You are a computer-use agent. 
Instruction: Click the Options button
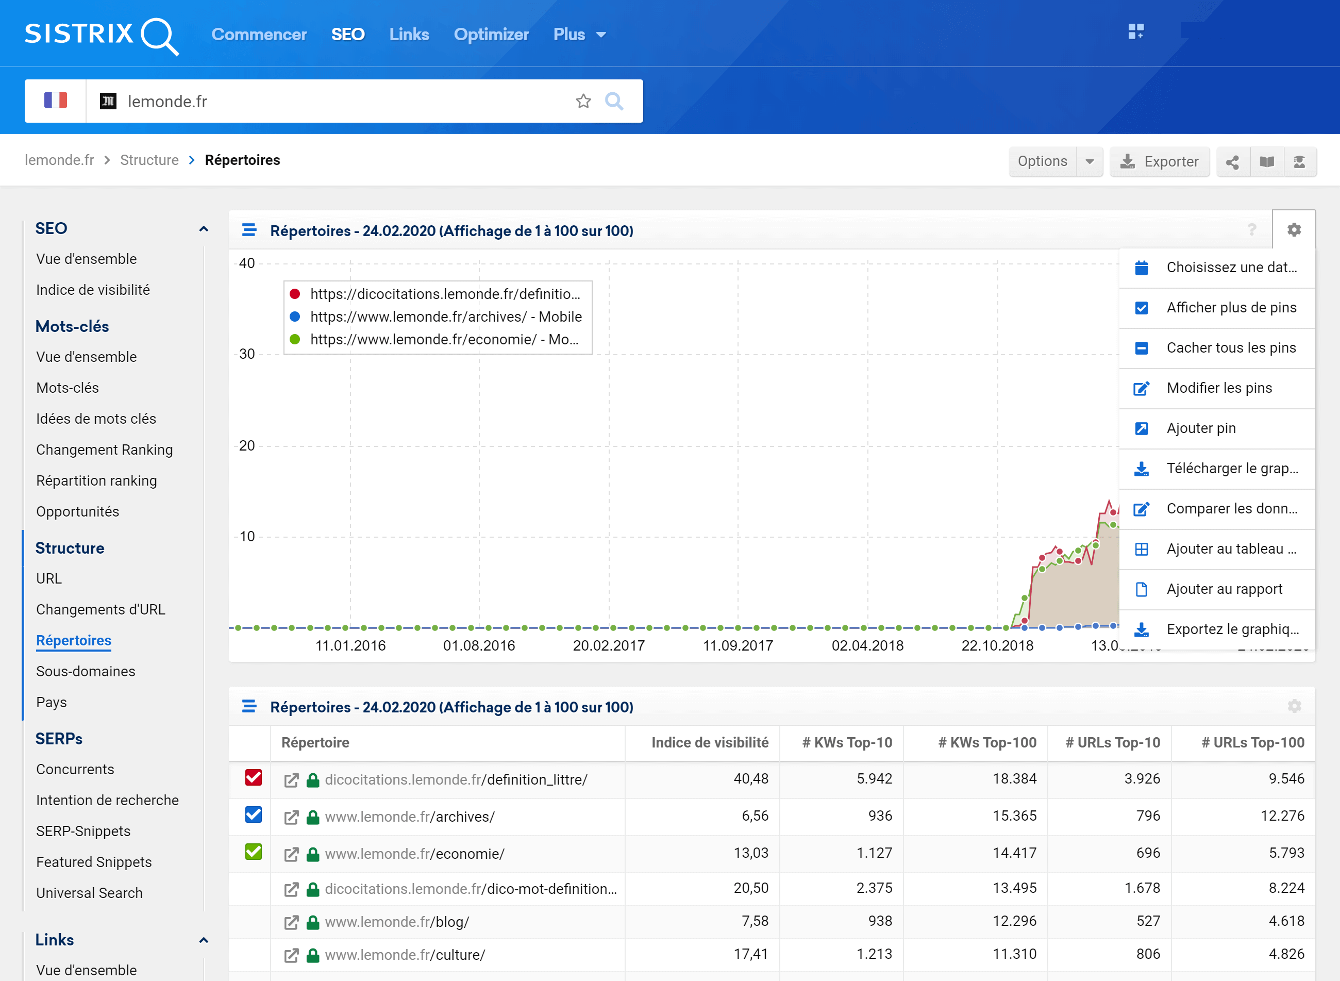[1043, 161]
